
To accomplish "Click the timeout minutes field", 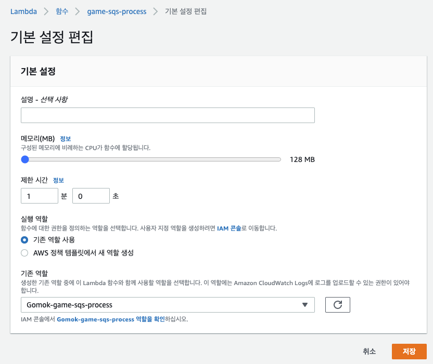I will (x=40, y=196).
